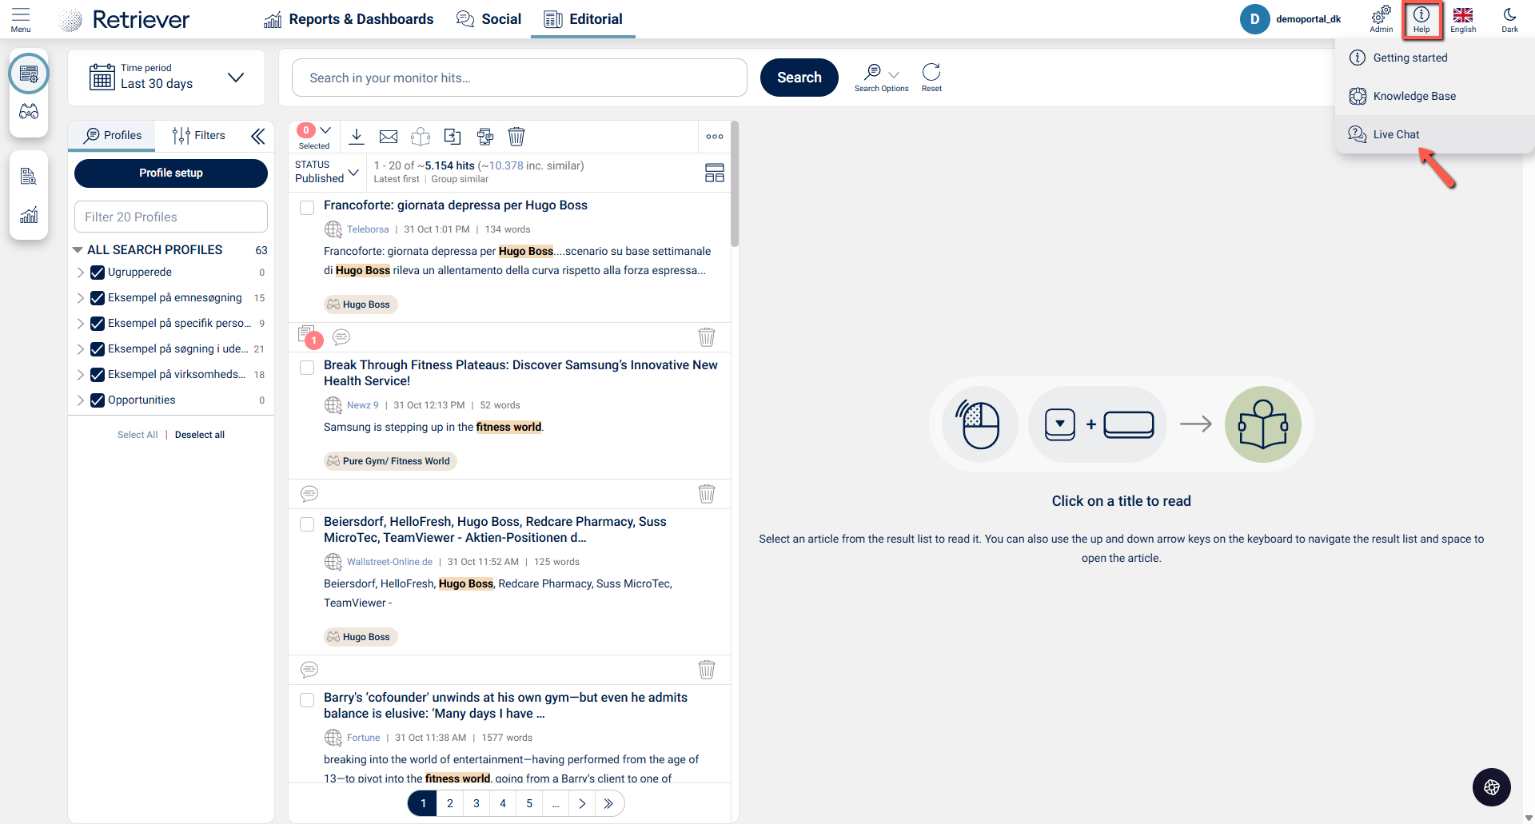The height and width of the screenshot is (824, 1535).
Task: Switch to the Filters tab
Action: click(199, 136)
